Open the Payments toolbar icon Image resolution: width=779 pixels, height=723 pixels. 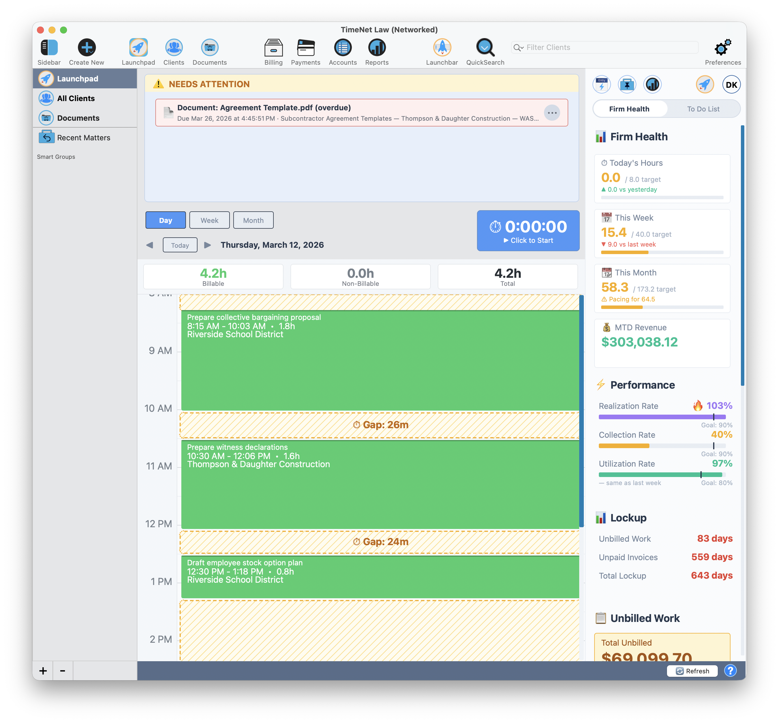tap(305, 47)
